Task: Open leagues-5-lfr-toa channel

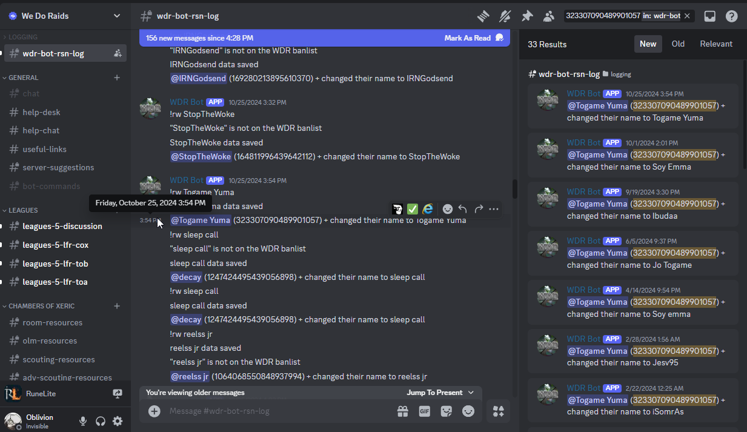Action: click(65, 282)
